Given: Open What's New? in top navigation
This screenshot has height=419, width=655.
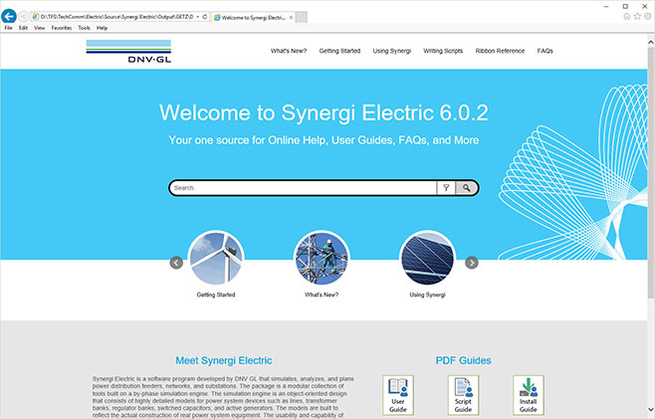Looking at the screenshot, I should 289,51.
